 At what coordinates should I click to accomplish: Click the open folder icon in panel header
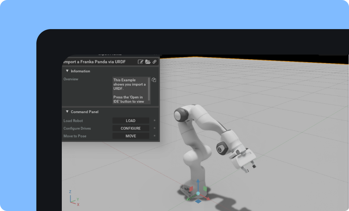pos(148,62)
